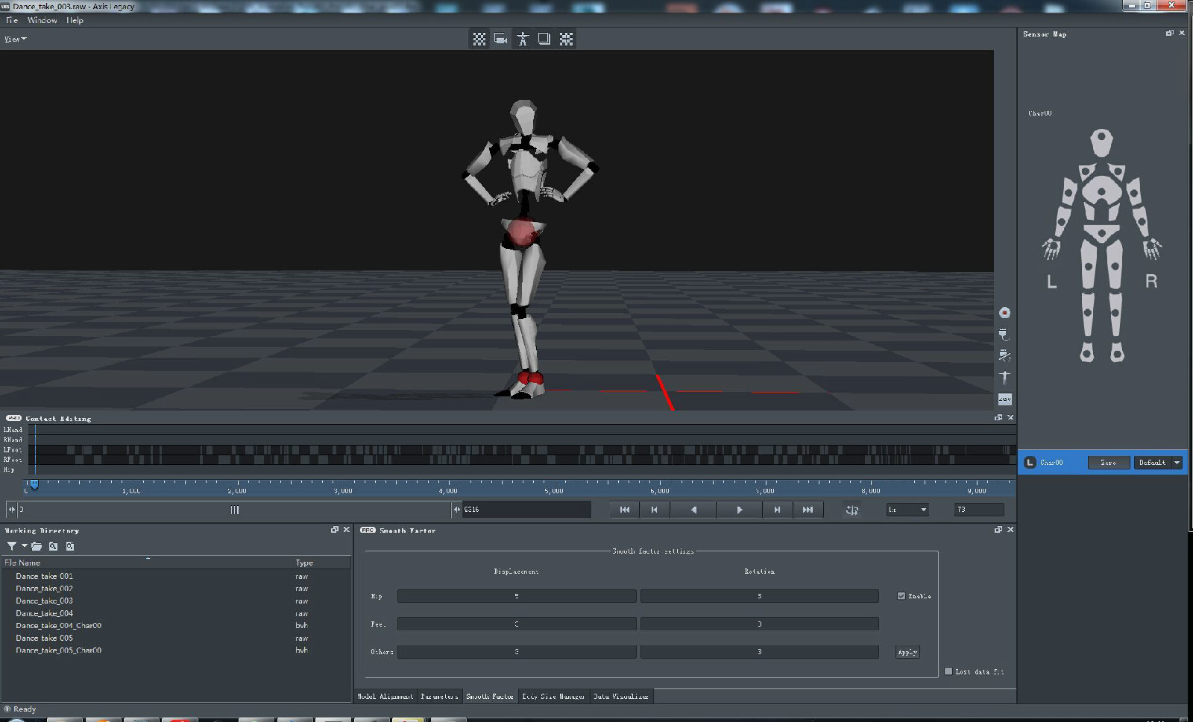Float the Contact Editing panel
Screen dimensions: 1193x722
point(998,417)
